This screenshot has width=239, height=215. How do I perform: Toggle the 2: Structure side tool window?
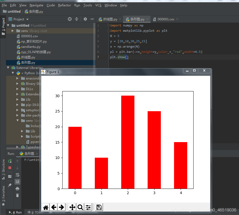tap(3, 169)
